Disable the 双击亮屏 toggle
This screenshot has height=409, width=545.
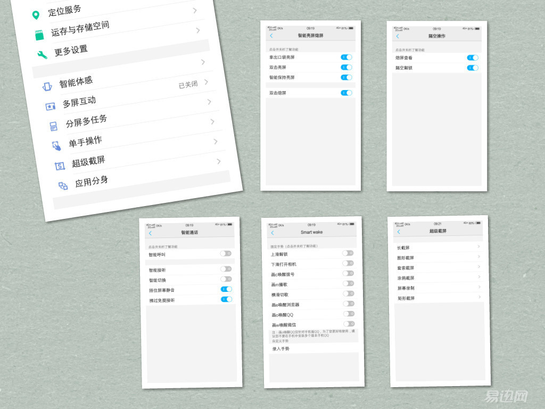coord(346,67)
